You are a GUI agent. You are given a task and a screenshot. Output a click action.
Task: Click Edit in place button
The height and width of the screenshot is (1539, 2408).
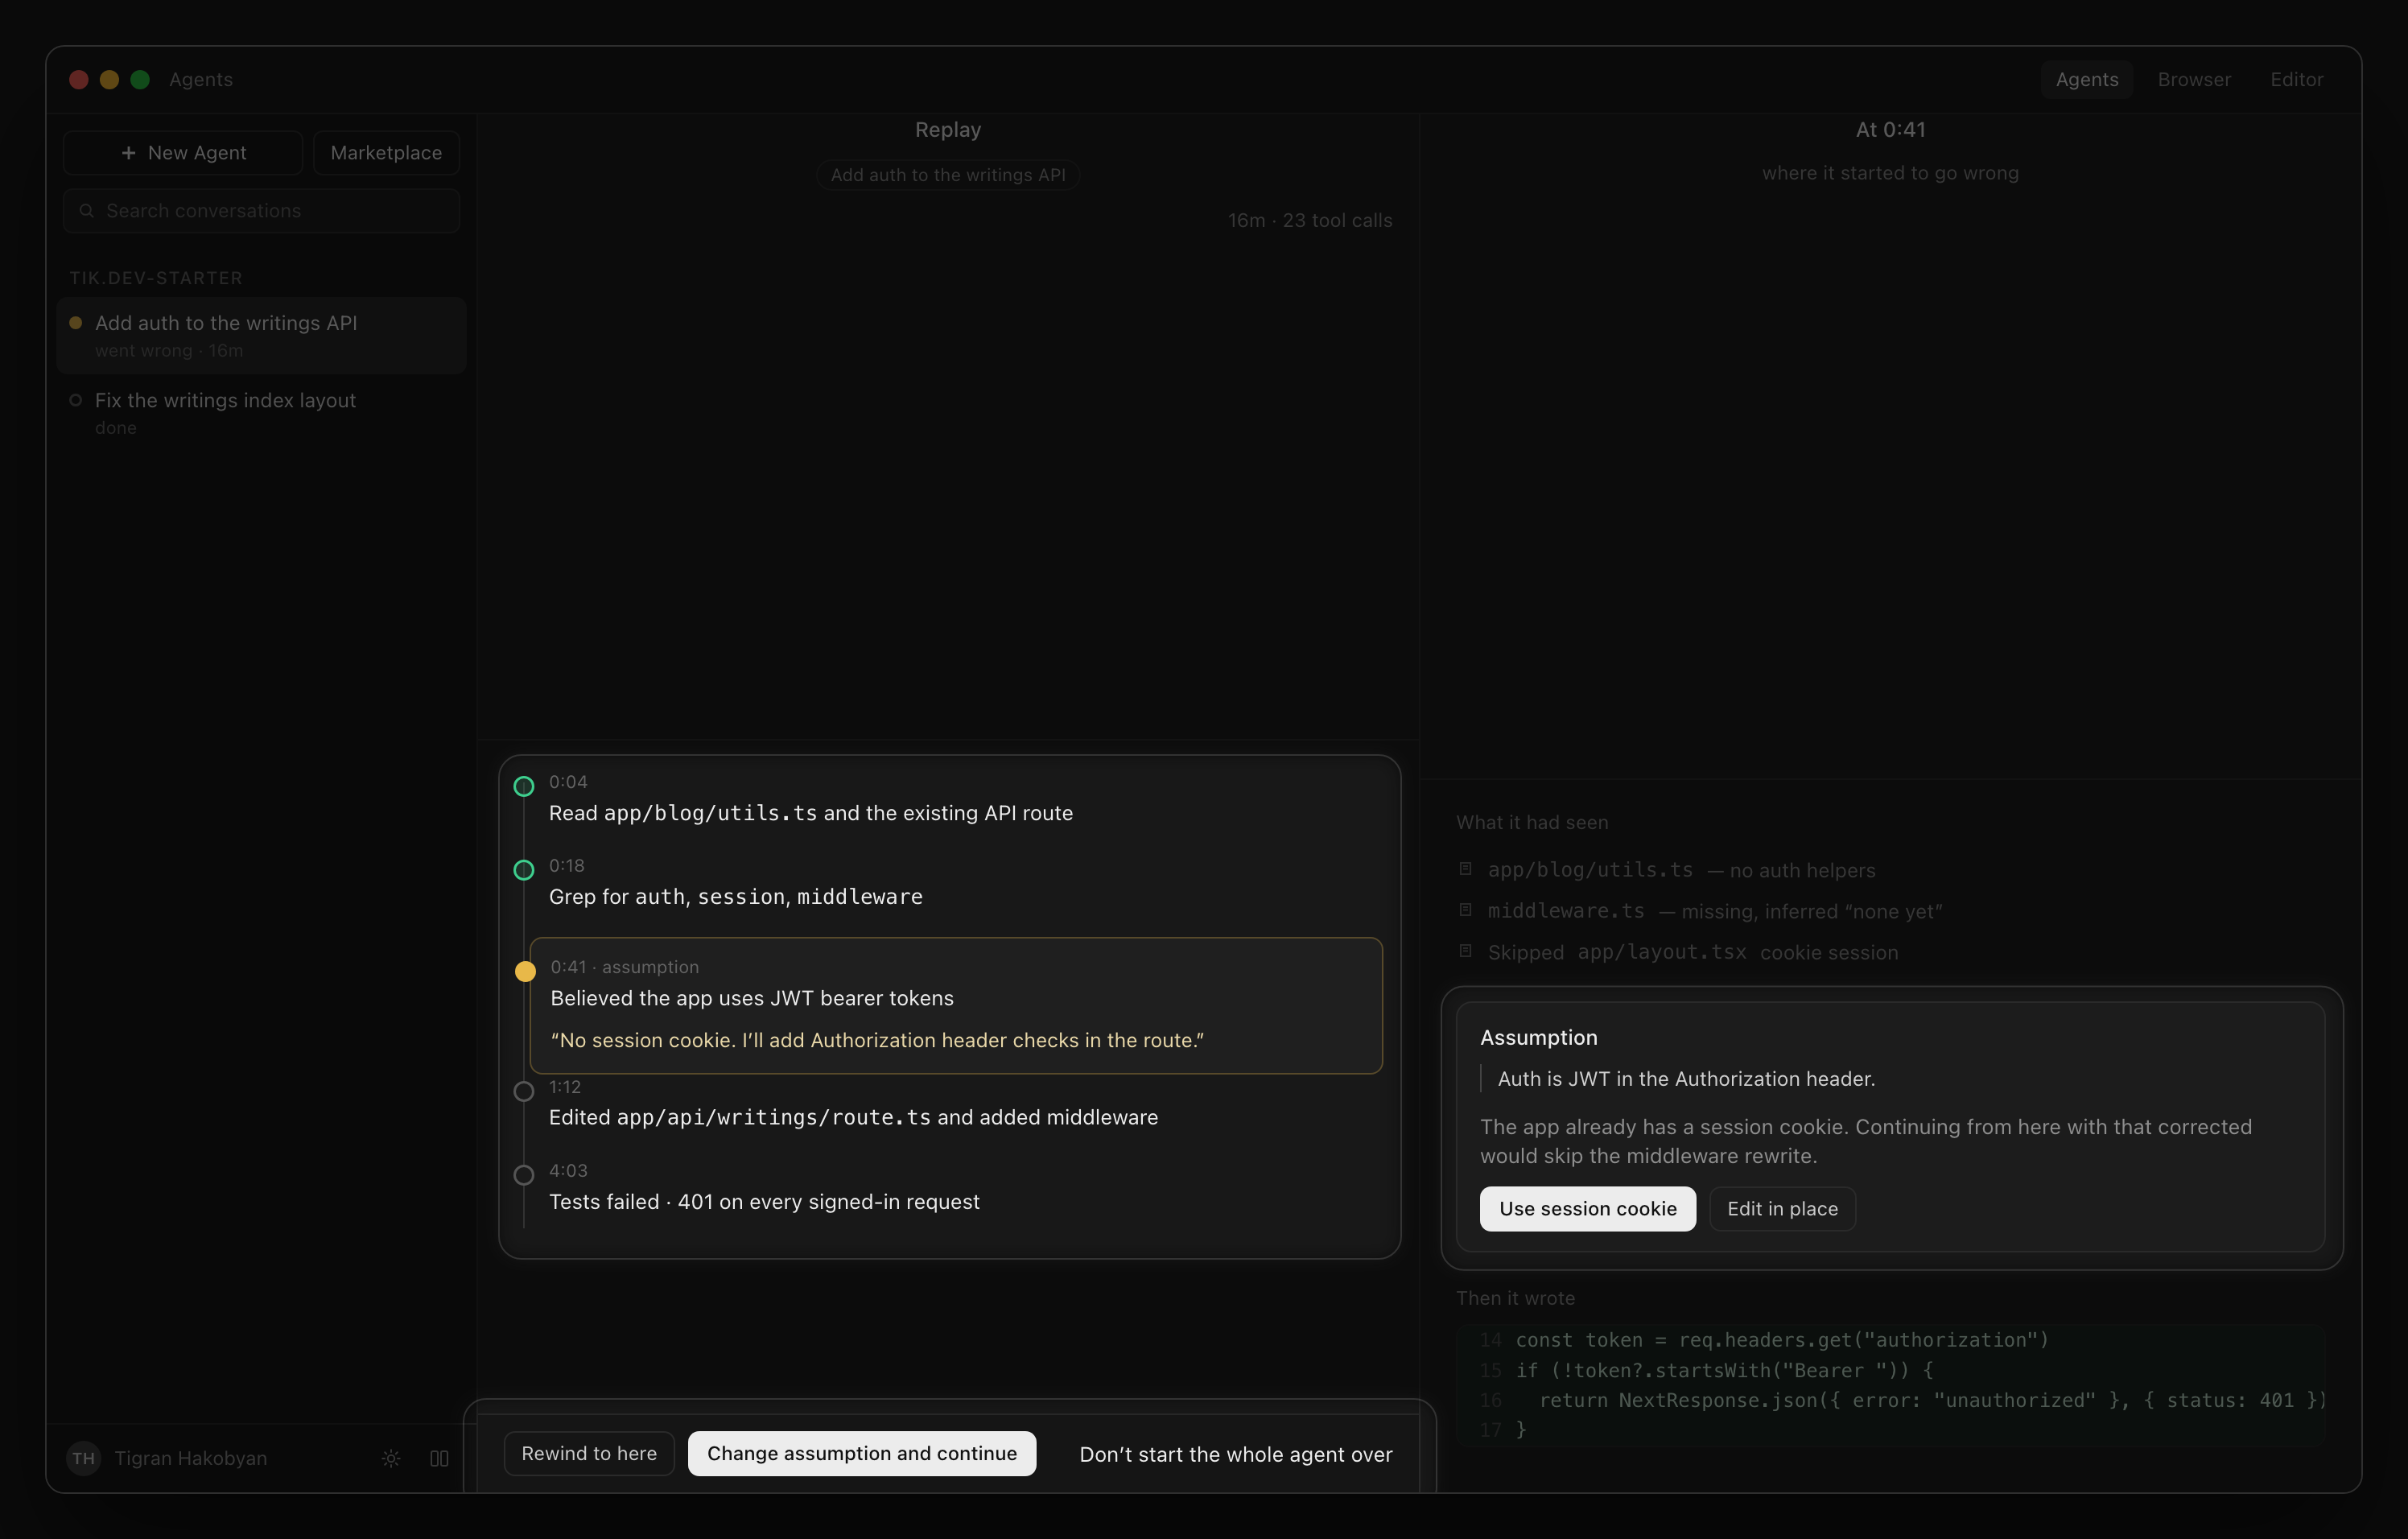coord(1782,1209)
